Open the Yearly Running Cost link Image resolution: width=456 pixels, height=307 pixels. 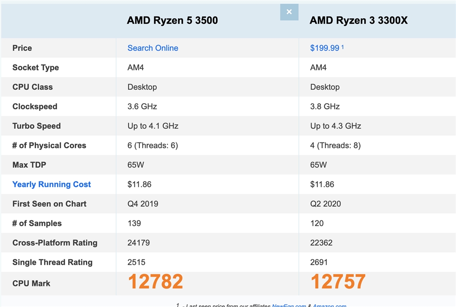52,184
